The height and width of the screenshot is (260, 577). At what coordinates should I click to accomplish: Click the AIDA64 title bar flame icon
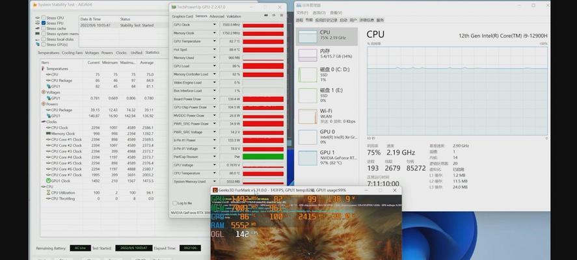click(35, 5)
